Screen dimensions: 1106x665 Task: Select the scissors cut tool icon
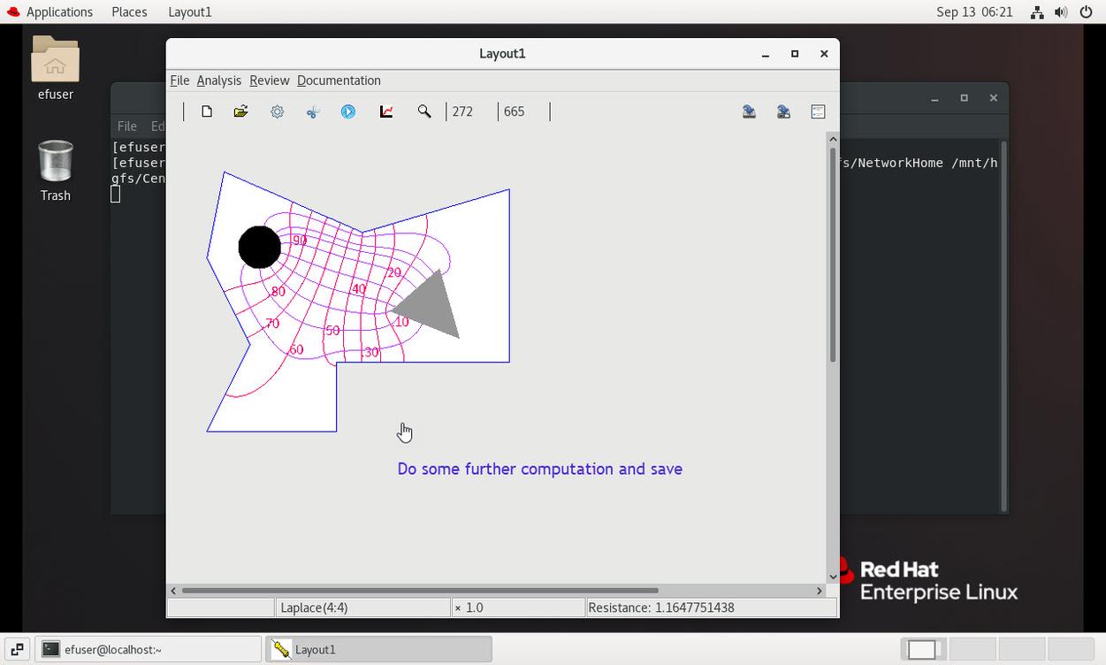click(313, 111)
